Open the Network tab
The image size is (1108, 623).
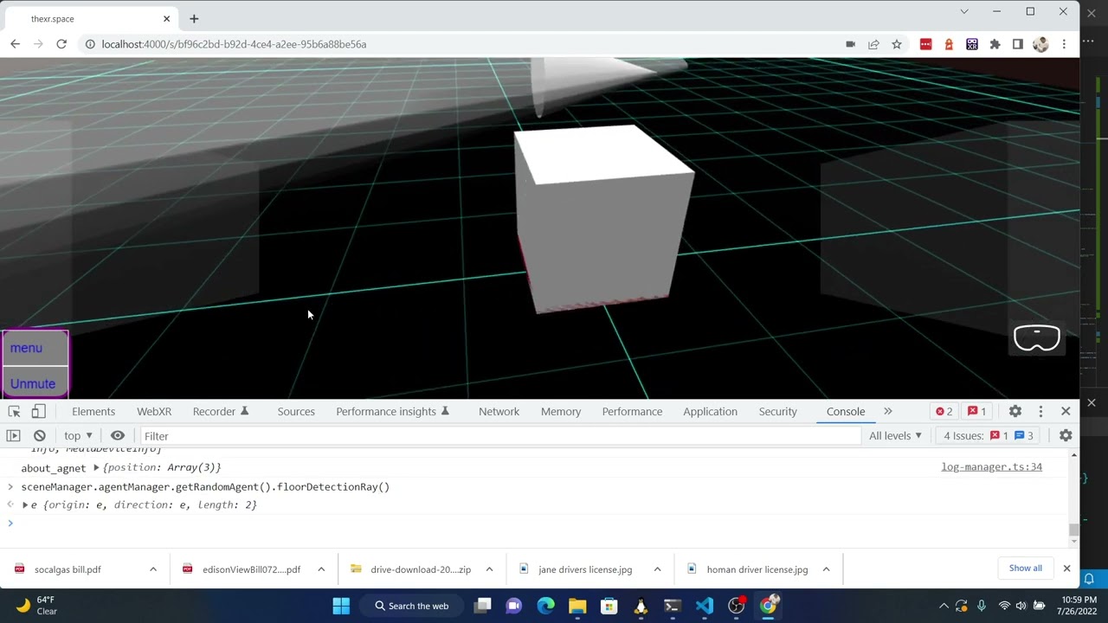click(499, 411)
